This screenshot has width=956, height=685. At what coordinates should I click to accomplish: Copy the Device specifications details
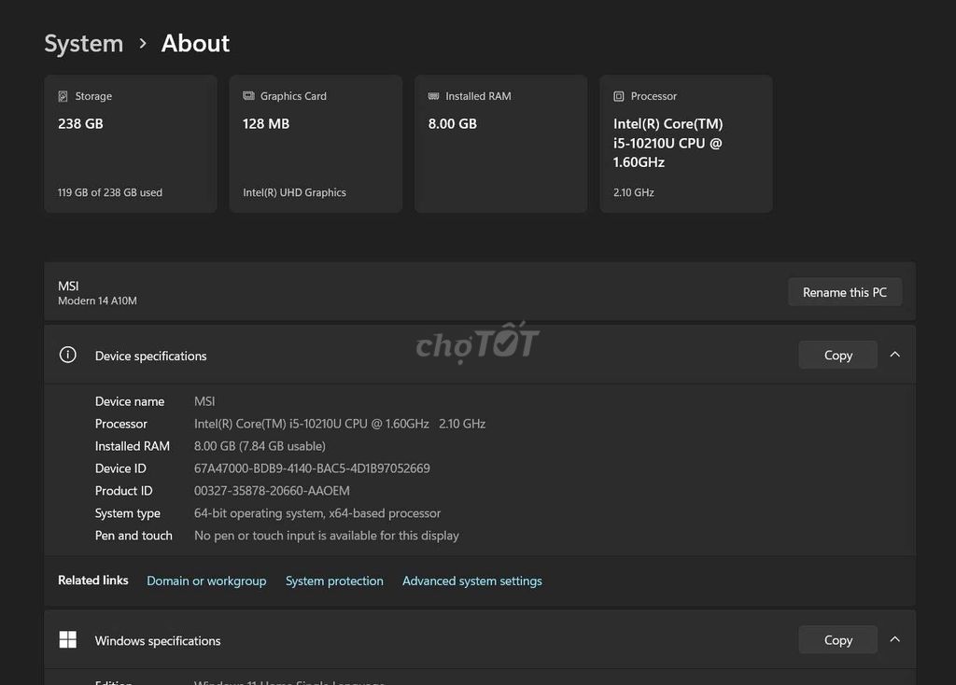(x=837, y=355)
